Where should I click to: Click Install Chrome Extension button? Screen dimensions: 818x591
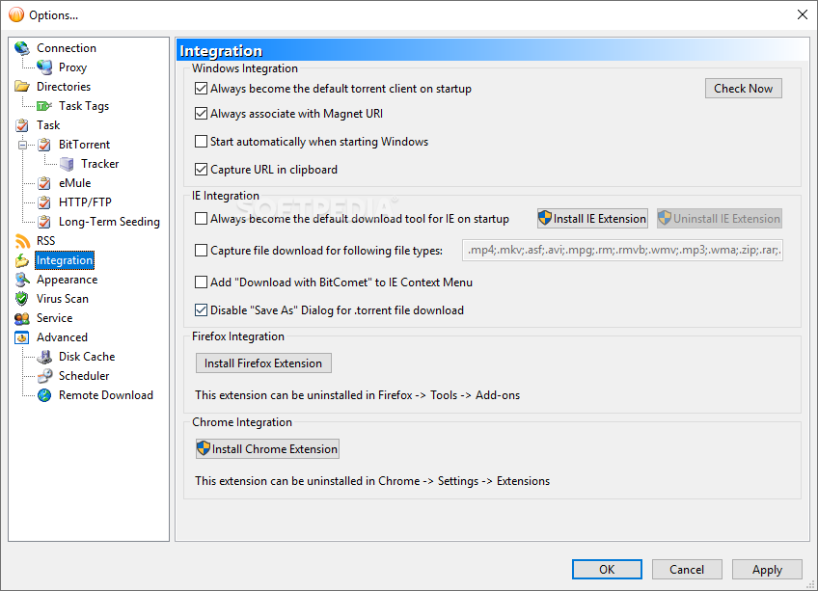267,449
